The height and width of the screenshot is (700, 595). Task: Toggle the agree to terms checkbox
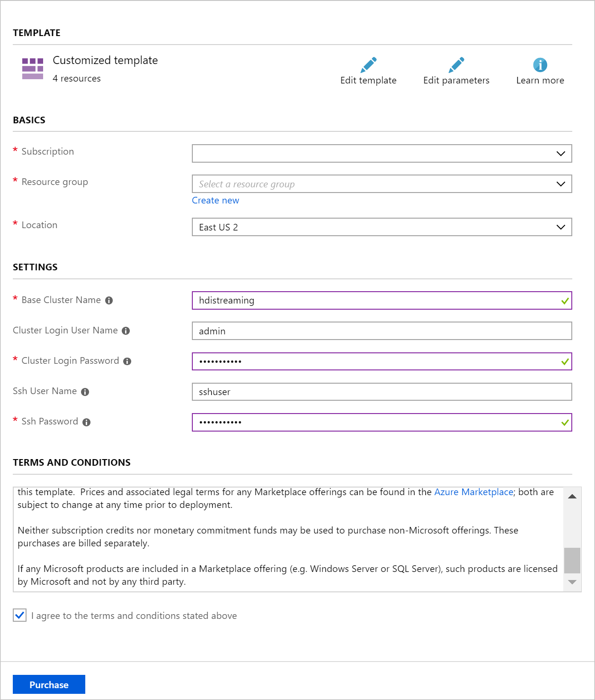pos(20,616)
